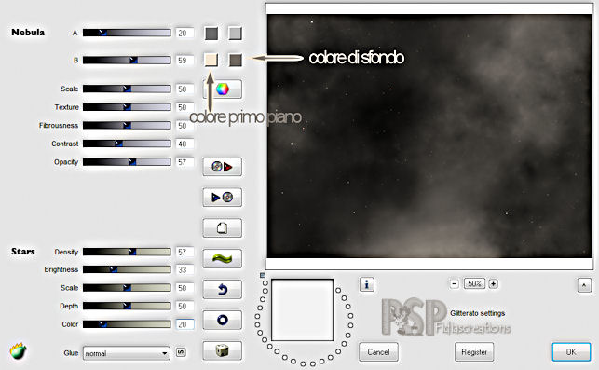Click Stars Density value field 57
Screen dimensions: 599x370
(x=184, y=252)
